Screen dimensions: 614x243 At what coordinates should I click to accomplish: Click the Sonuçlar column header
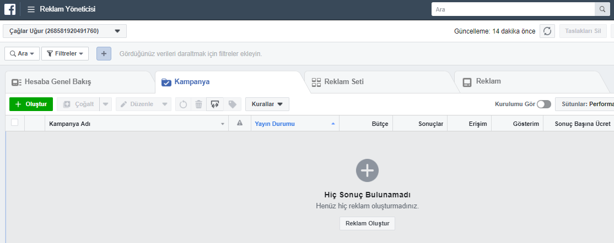tap(420, 124)
